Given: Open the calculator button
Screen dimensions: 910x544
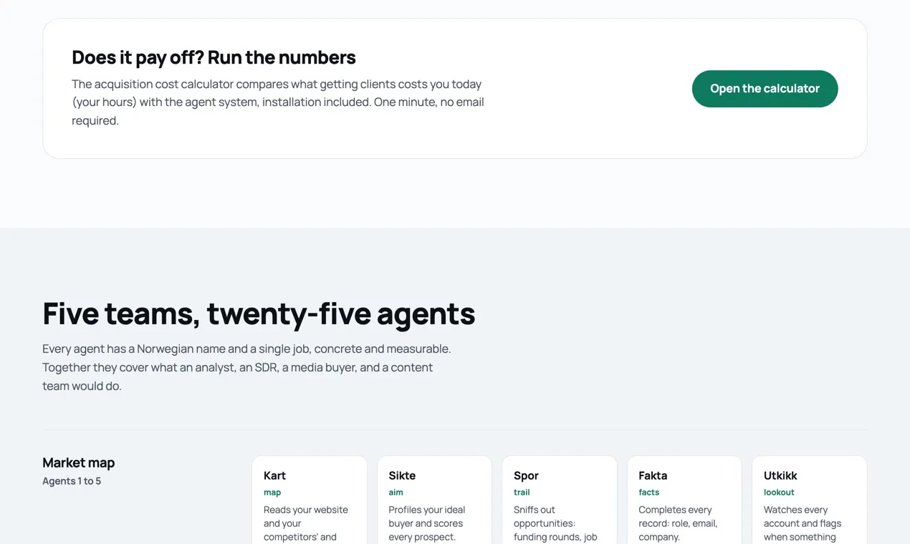Looking at the screenshot, I should (x=765, y=89).
